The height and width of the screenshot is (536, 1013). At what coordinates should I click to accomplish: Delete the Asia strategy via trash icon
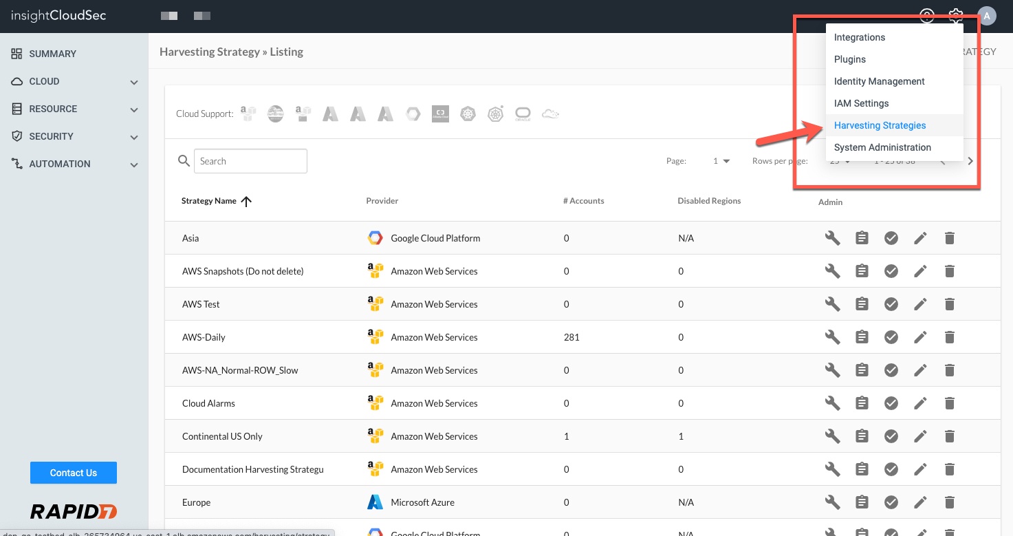[x=950, y=238]
